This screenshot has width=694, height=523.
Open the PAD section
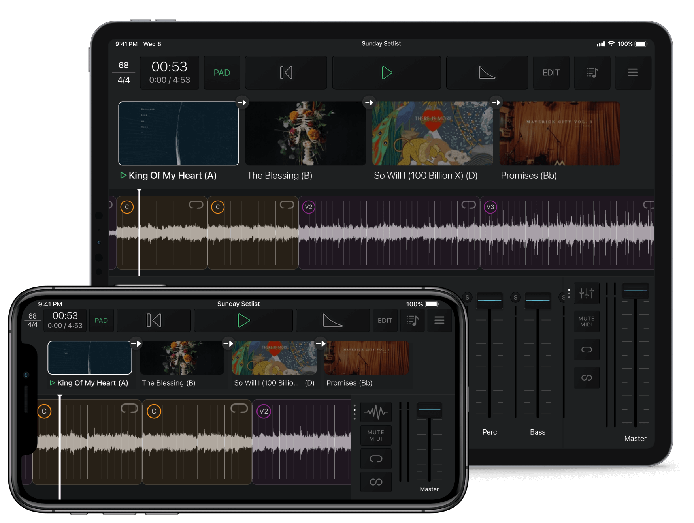[222, 72]
